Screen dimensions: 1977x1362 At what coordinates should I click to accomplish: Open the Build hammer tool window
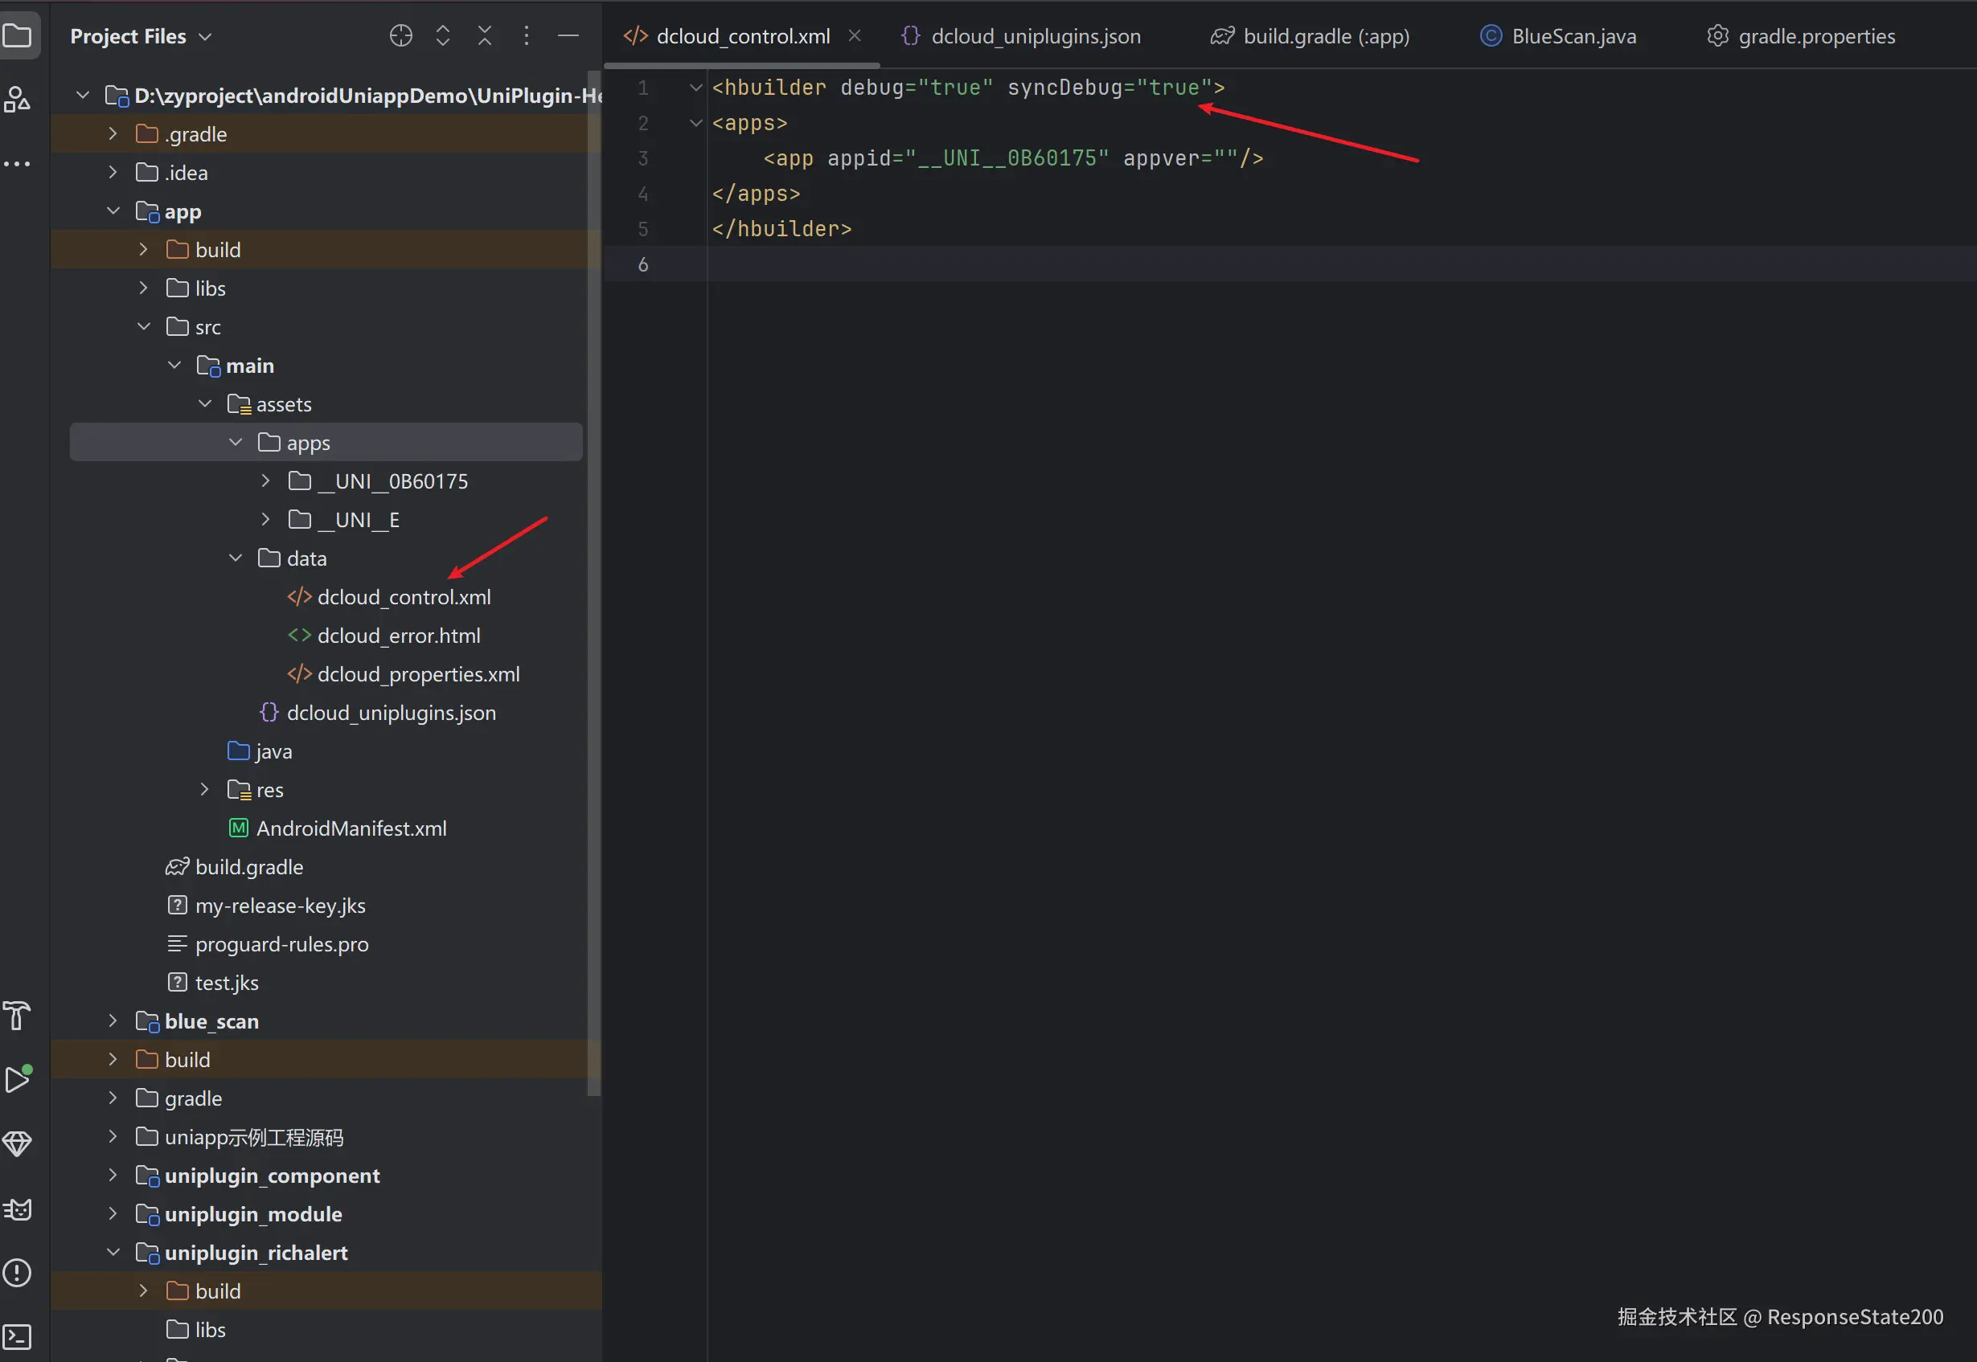[17, 1016]
